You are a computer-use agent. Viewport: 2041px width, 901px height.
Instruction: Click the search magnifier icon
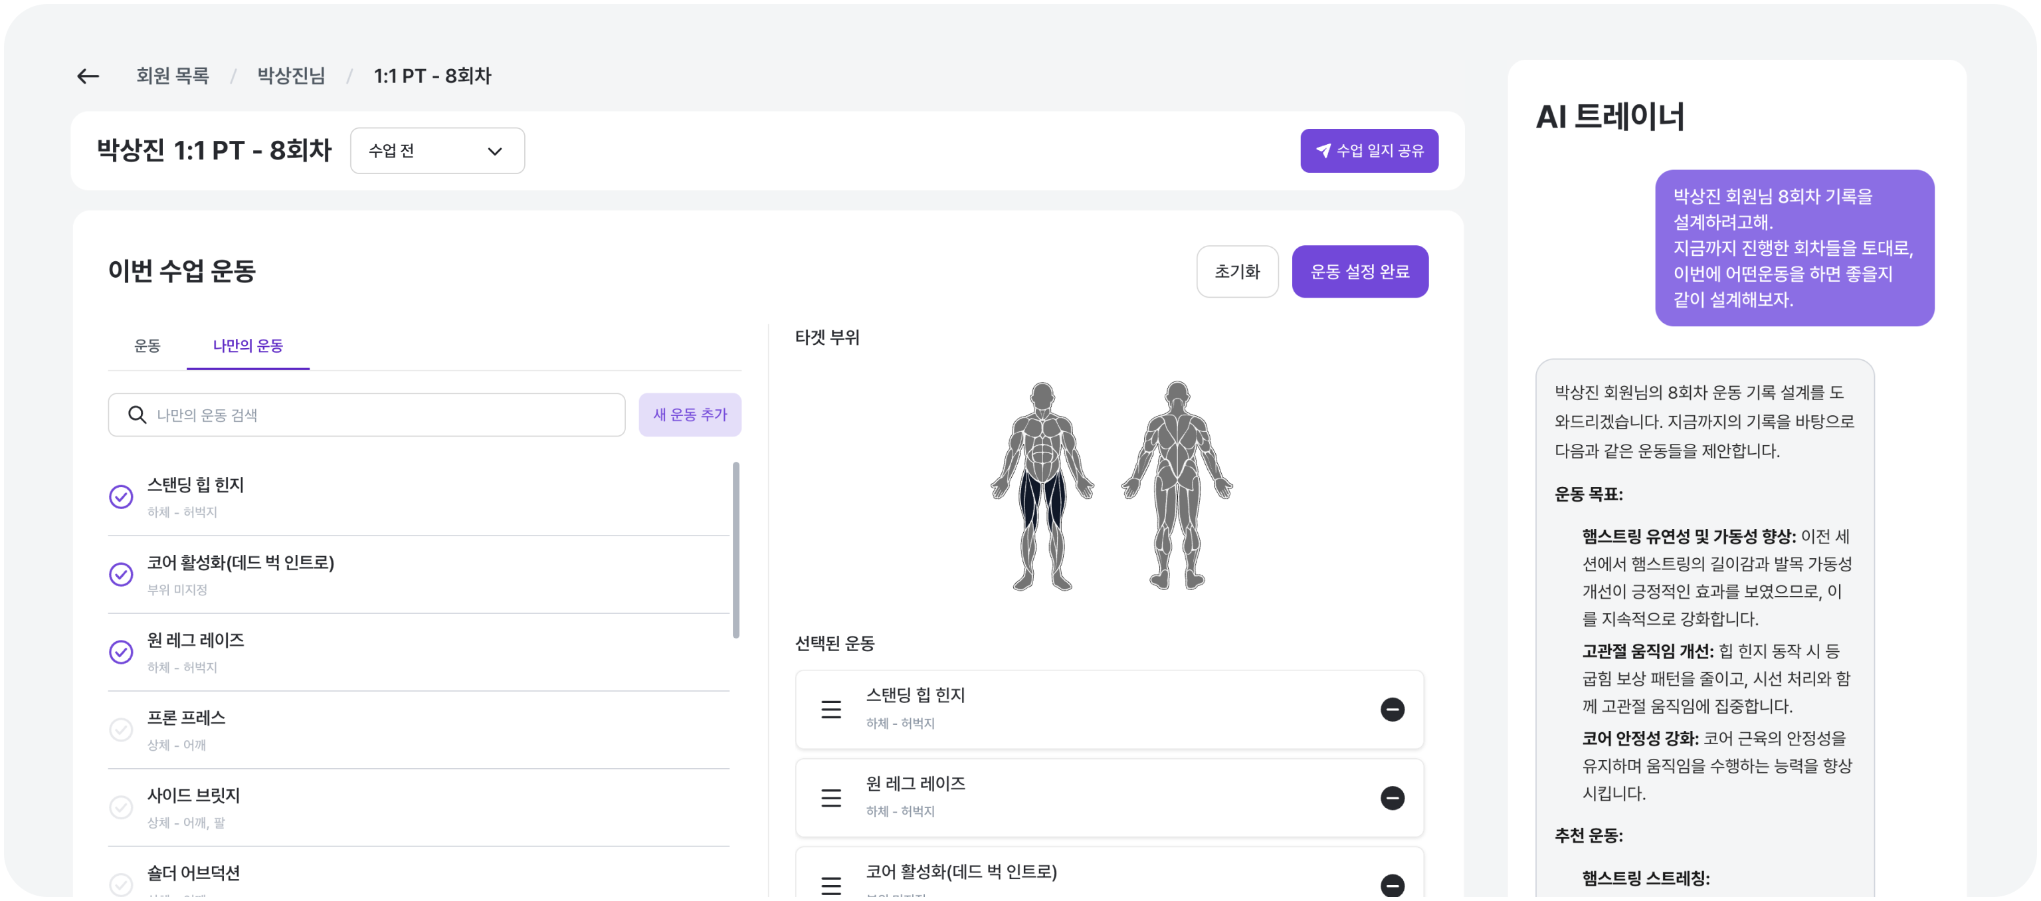click(137, 415)
